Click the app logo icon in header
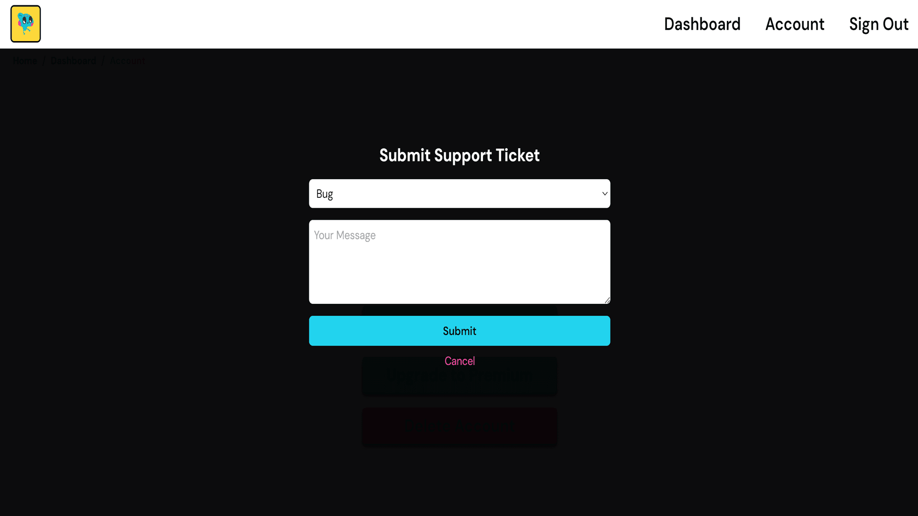This screenshot has width=918, height=516. [25, 23]
